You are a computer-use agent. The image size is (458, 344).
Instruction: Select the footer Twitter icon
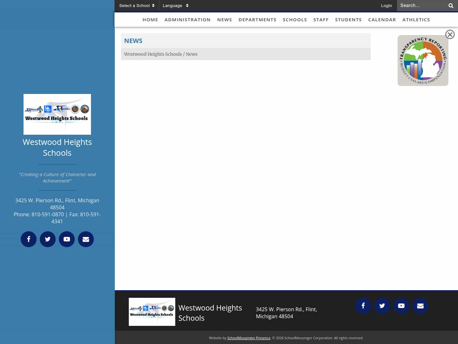[x=382, y=306]
